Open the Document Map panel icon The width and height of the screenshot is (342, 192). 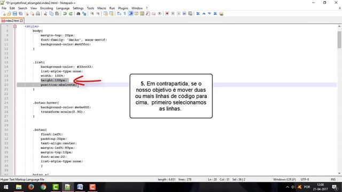pyautogui.click(x=142, y=13)
